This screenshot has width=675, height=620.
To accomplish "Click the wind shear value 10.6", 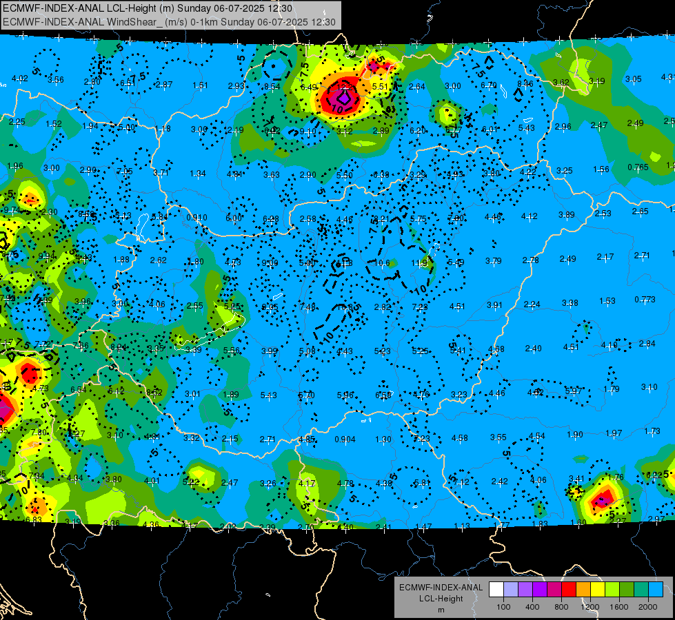I will point(382,263).
